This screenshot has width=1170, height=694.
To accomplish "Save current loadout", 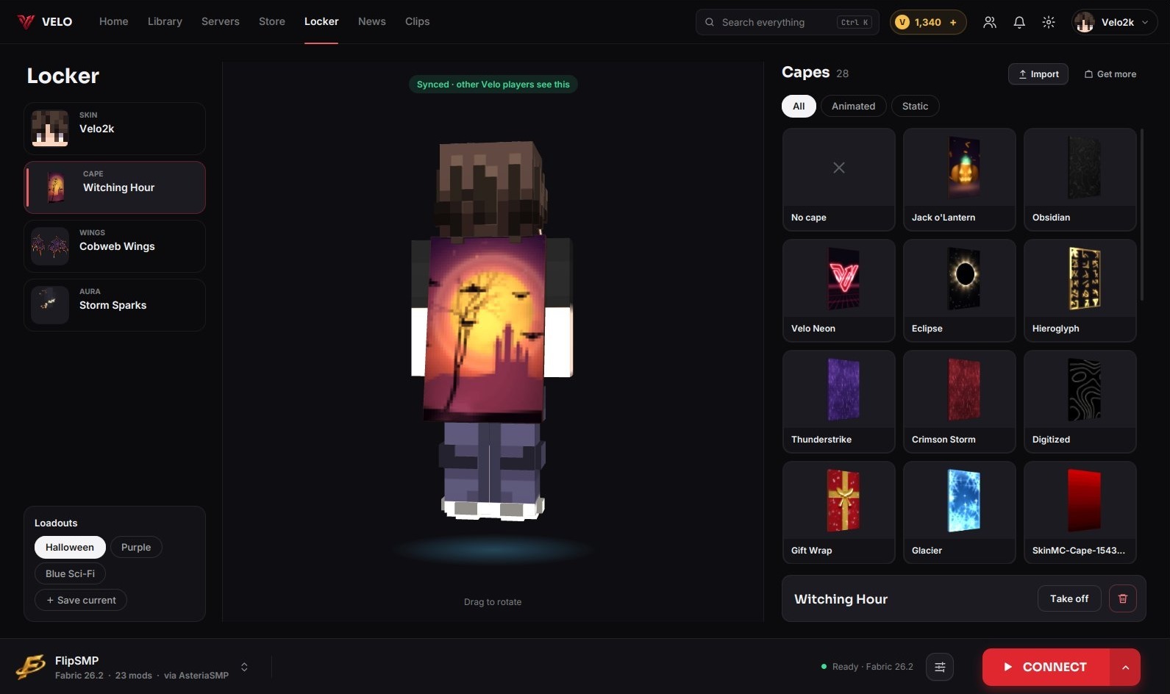I will pos(81,600).
